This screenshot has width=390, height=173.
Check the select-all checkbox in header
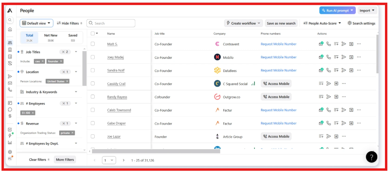[93, 33]
